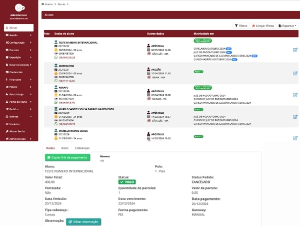300x226 pixels.
Task: Click WhatsApp icon for TESTE NUMERO INTERNACIONAL
Action: (56, 57)
